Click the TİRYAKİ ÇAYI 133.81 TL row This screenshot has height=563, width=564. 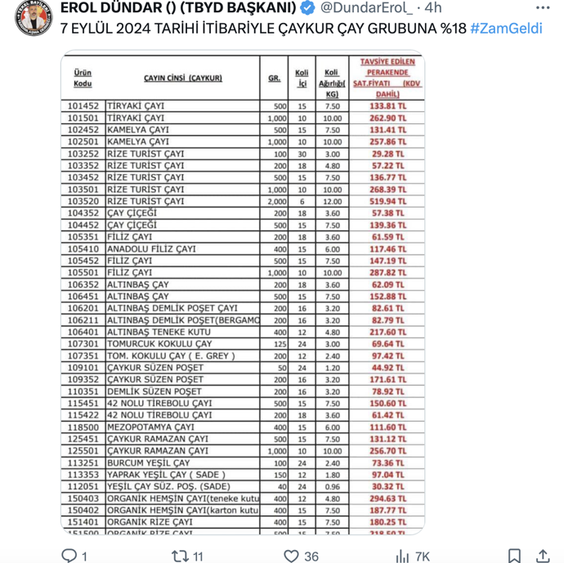pyautogui.click(x=243, y=106)
